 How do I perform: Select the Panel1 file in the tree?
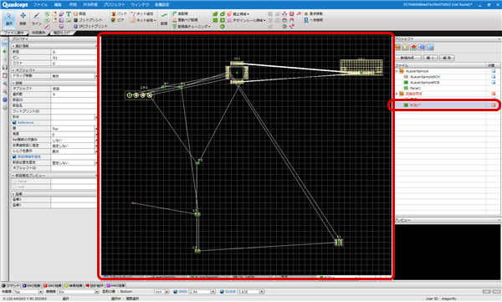(x=415, y=88)
